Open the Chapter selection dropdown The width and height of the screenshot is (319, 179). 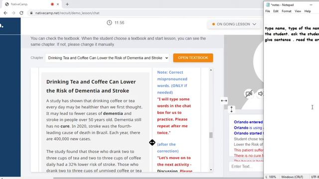click(x=108, y=58)
